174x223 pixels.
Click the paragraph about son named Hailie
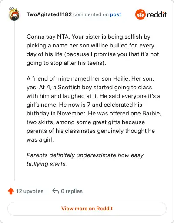(94, 109)
